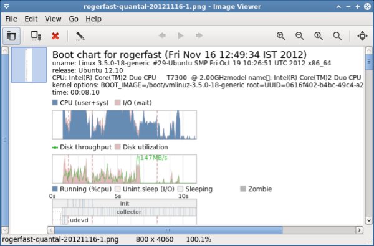Viewport: 374px width, 246px height.
Task: Minimize the Image Viewer window
Action: [x=348, y=7]
